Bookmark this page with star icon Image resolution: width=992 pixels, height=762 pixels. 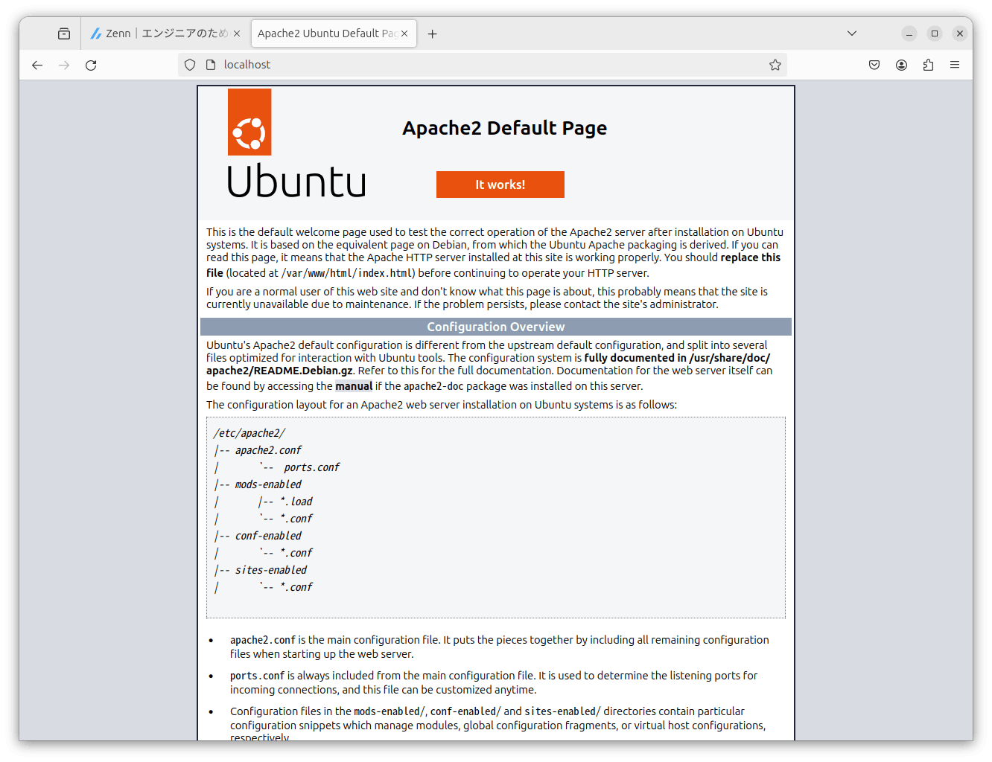[775, 65]
